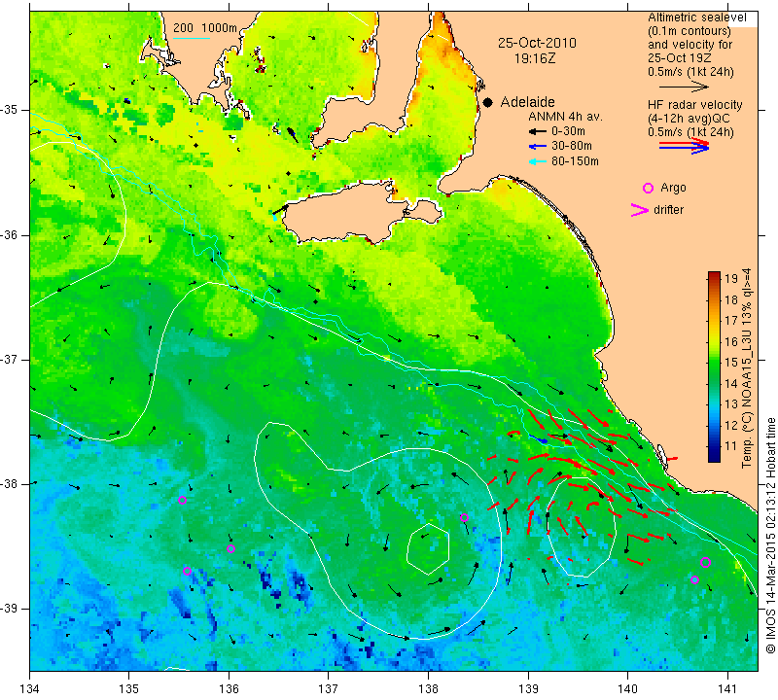Click the Argo legend text
Screen dimensions: 778x700
673,188
